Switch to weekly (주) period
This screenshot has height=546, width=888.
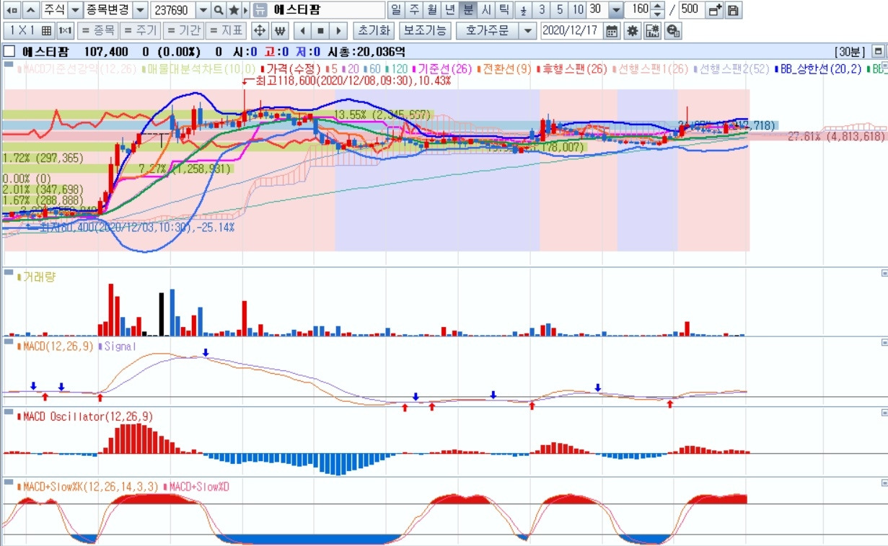pos(415,10)
